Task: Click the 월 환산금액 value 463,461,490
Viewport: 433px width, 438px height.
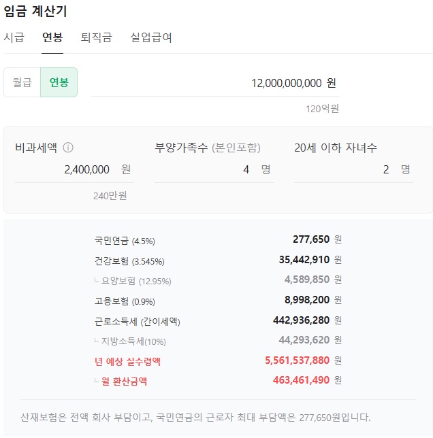Action: (301, 380)
